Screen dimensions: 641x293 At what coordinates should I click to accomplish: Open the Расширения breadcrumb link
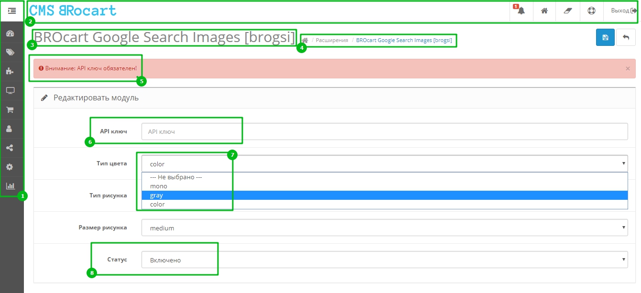pos(332,40)
